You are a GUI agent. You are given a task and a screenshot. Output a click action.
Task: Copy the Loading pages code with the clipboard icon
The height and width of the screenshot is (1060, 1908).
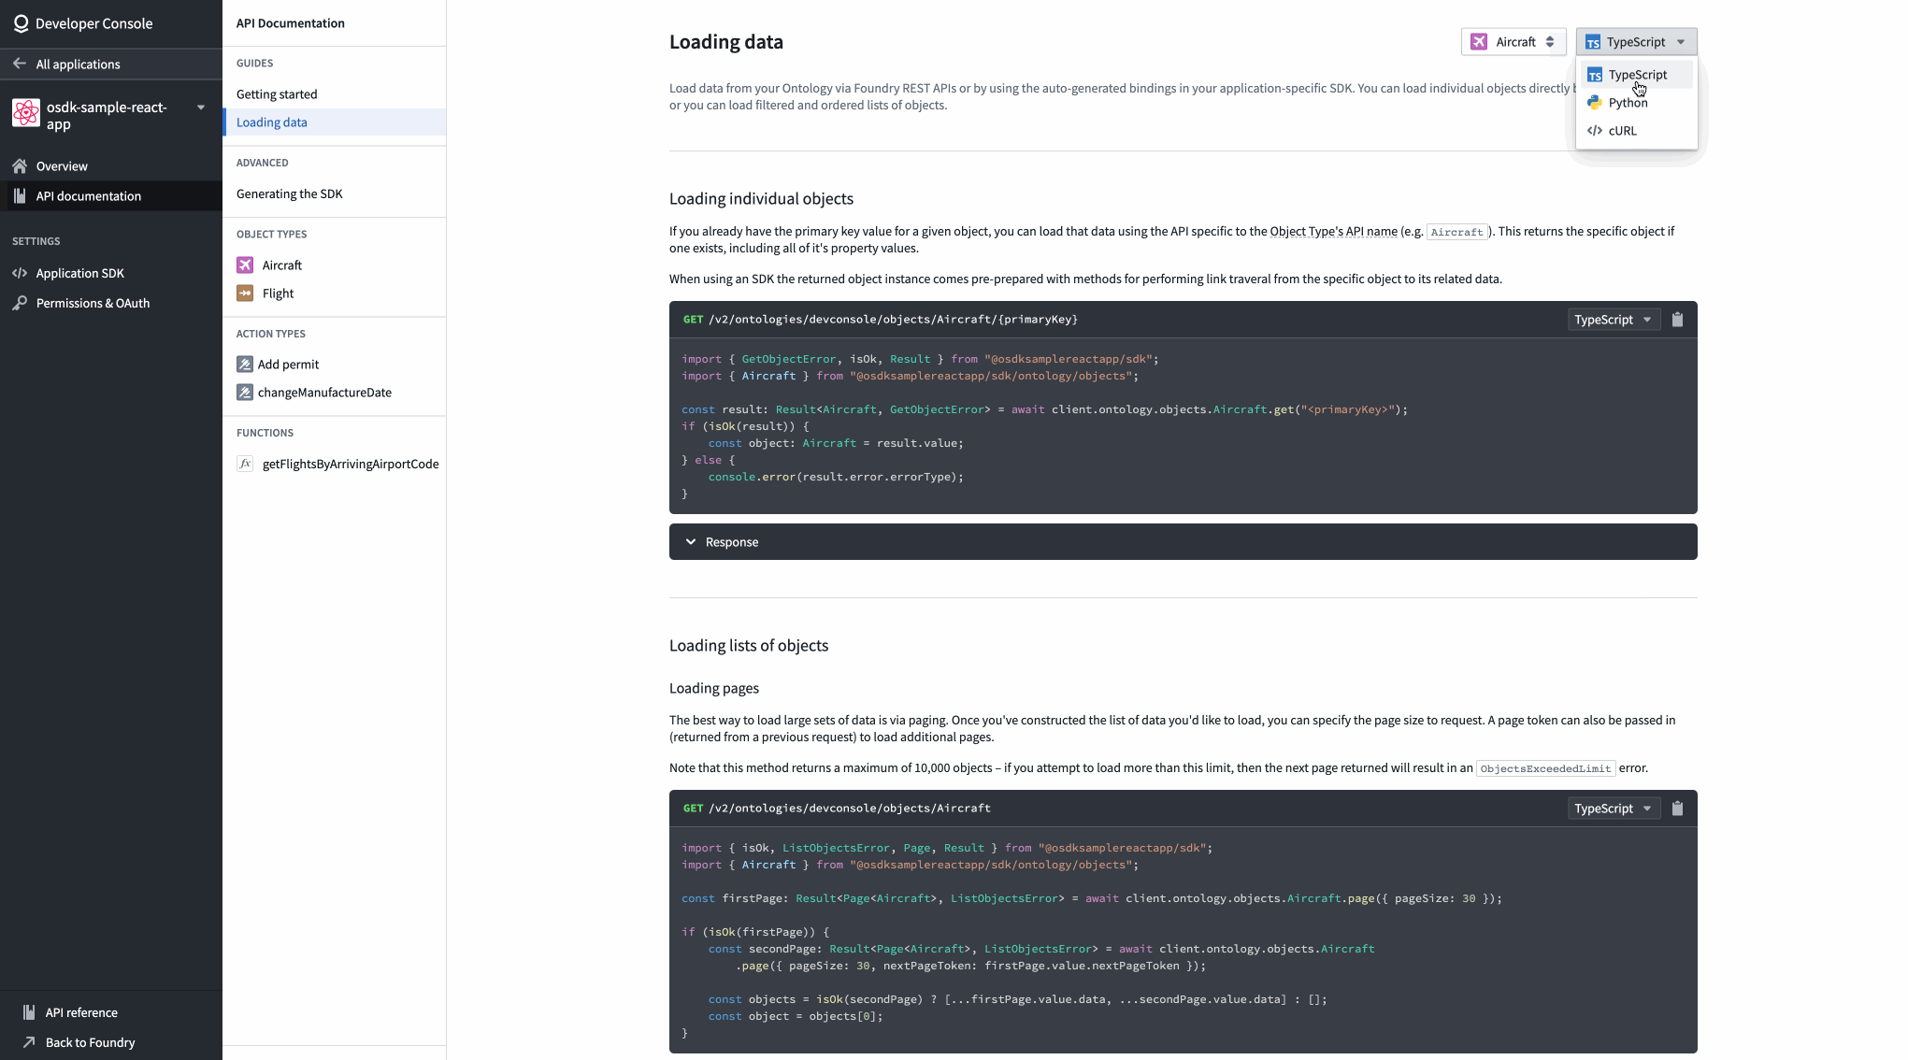[x=1677, y=809]
